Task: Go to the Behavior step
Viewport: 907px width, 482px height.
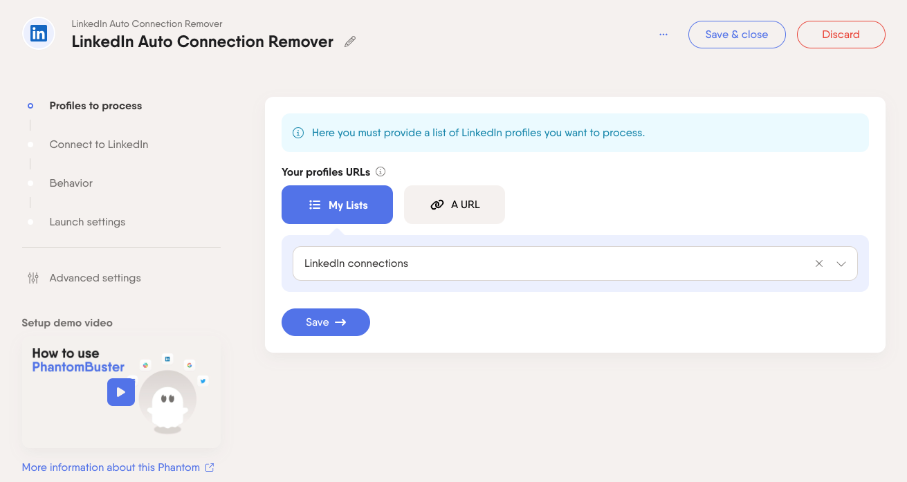Action: (71, 183)
